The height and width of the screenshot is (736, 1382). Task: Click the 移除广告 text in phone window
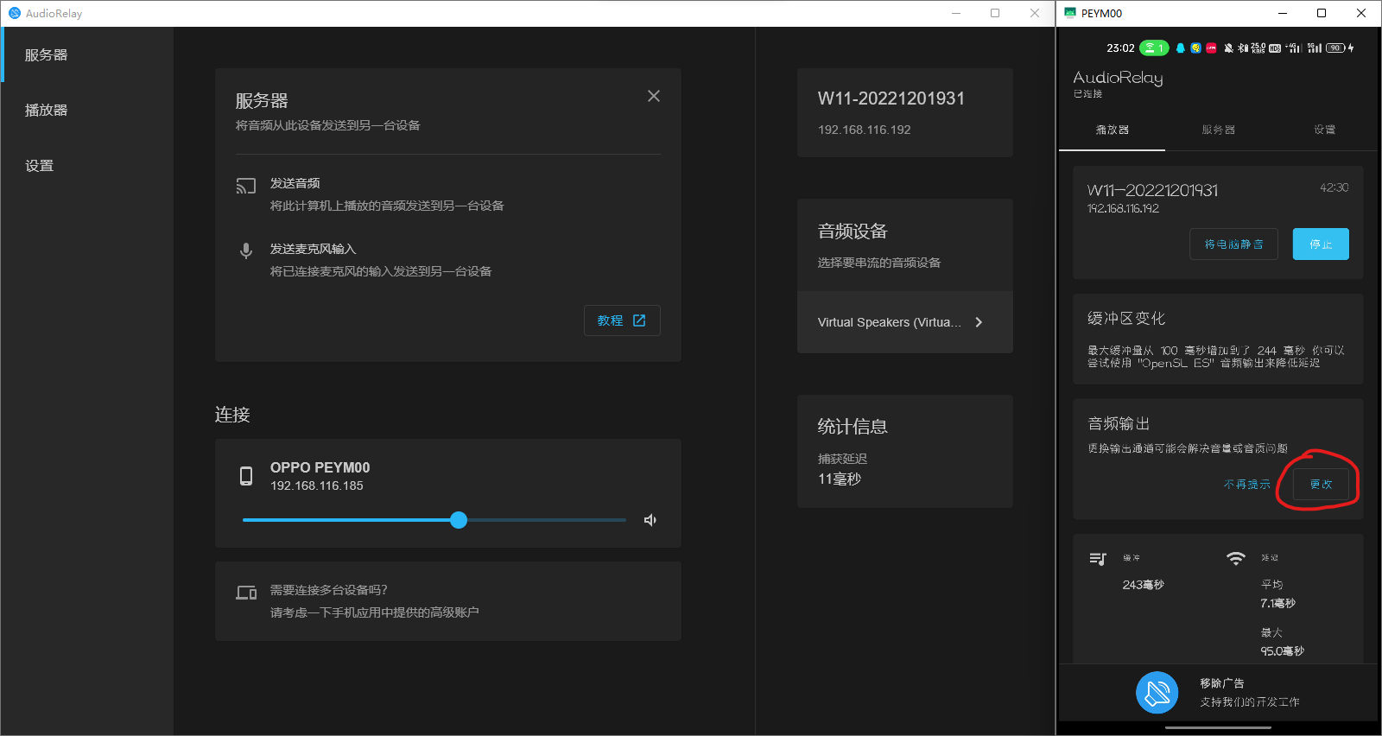[1222, 683]
